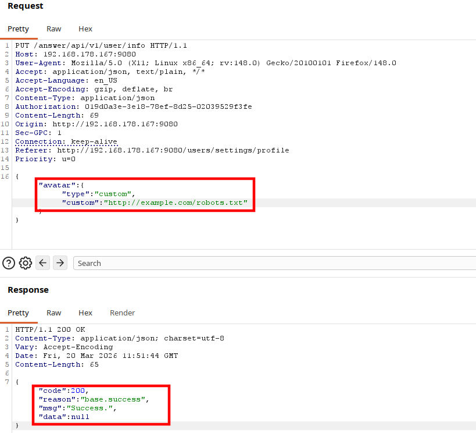
Task: Go to previous search match arrow
Action: click(x=43, y=262)
